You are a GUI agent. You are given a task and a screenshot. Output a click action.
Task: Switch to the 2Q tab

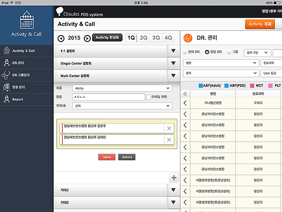point(143,38)
